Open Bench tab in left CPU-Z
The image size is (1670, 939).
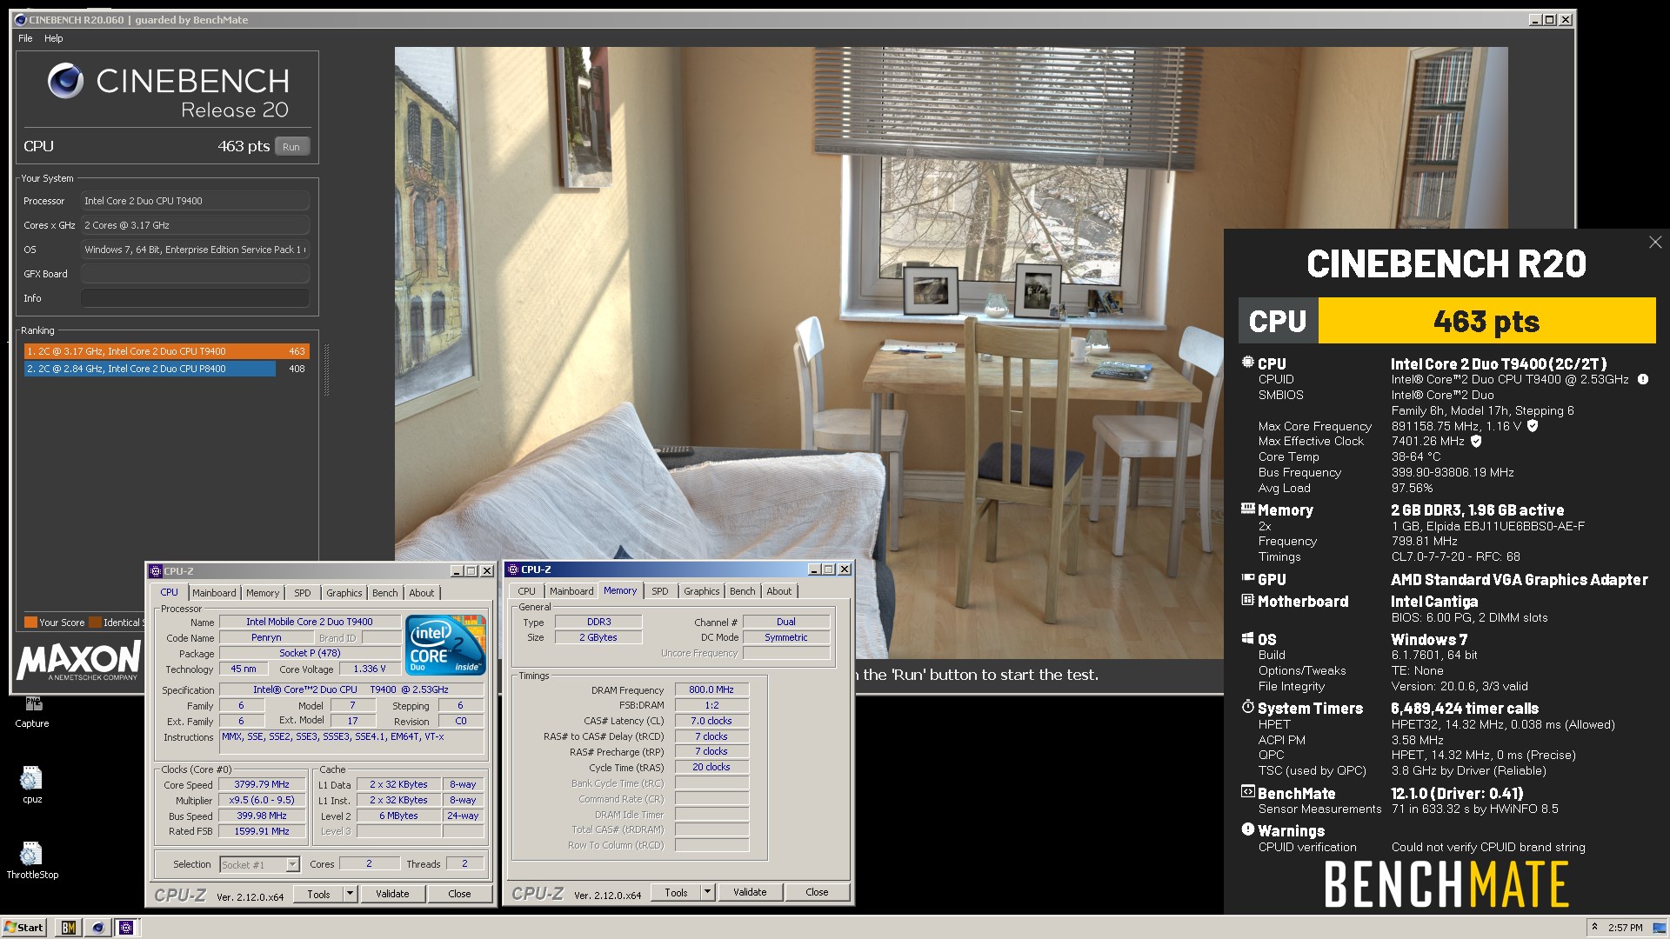click(x=385, y=593)
